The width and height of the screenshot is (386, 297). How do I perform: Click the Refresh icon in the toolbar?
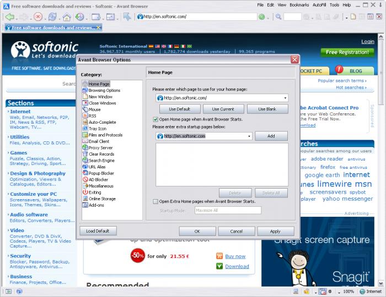(52, 16)
